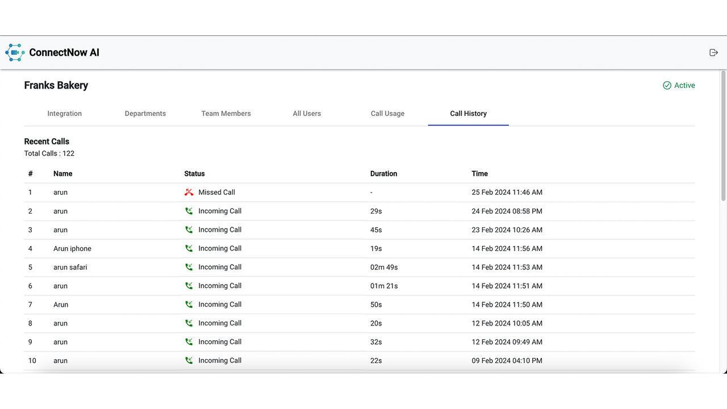This screenshot has height=409, width=727.
Task: Click the logout icon in the header
Action: pyautogui.click(x=714, y=52)
